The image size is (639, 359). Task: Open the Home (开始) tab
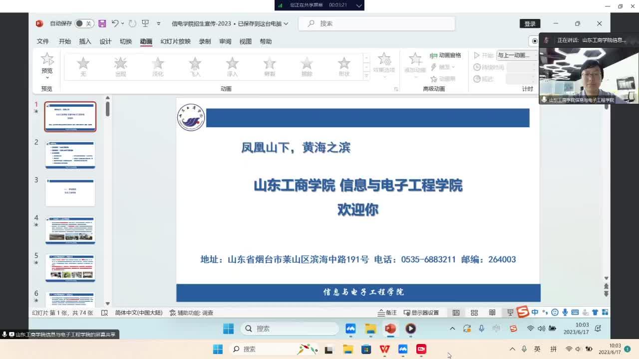point(65,41)
